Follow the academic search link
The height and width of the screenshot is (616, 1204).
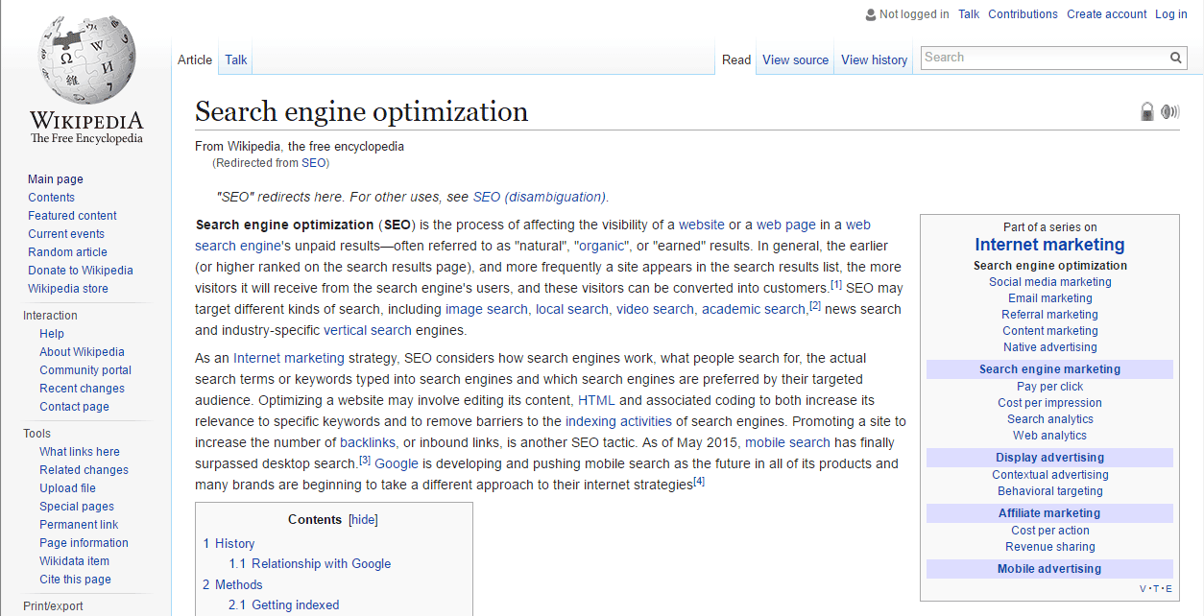coord(753,309)
